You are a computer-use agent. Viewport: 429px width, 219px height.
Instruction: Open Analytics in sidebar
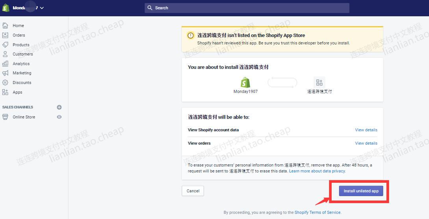pyautogui.click(x=21, y=64)
